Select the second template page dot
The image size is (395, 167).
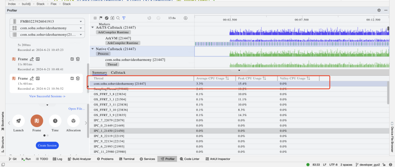click(x=48, y=136)
